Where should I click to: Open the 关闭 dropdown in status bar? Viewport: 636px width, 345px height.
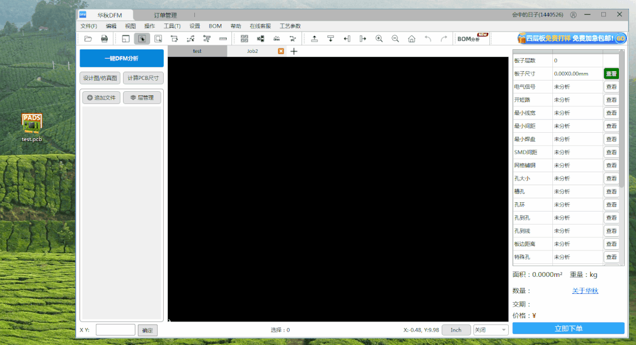pyautogui.click(x=491, y=330)
